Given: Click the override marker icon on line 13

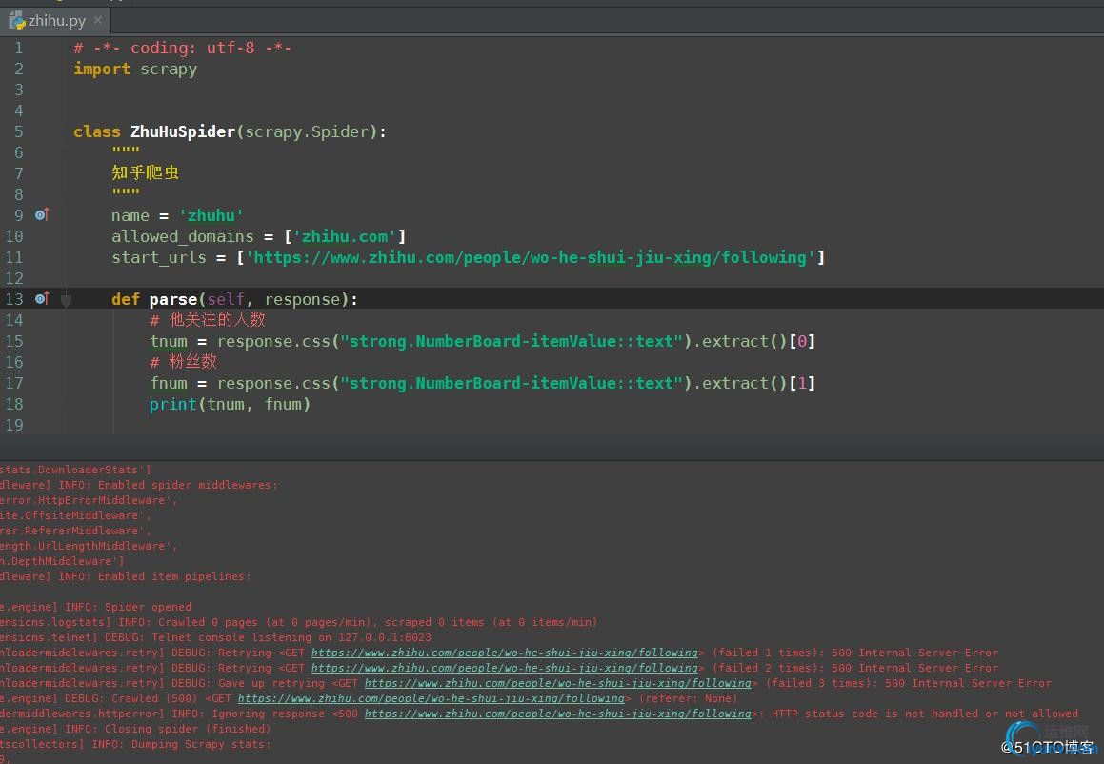Looking at the screenshot, I should point(42,298).
